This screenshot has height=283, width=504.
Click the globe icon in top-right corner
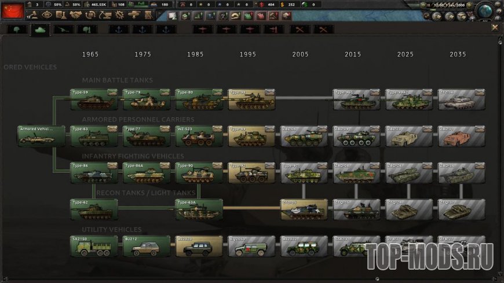(x=485, y=10)
